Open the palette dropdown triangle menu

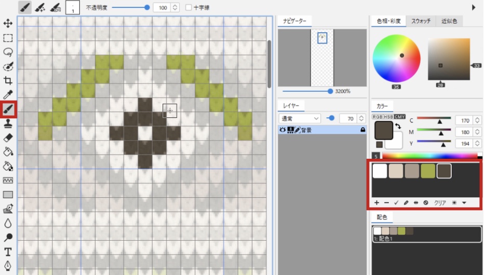[464, 203]
